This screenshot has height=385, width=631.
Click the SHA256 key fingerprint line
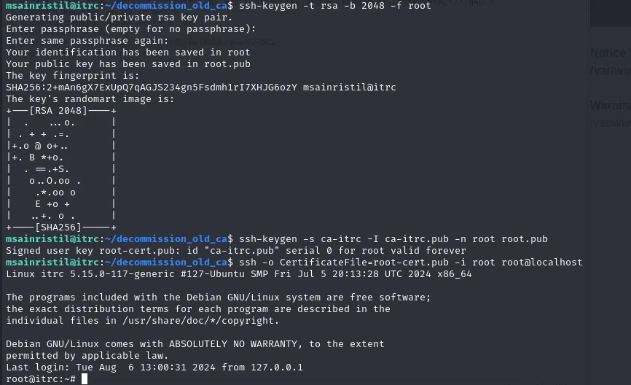click(200, 87)
